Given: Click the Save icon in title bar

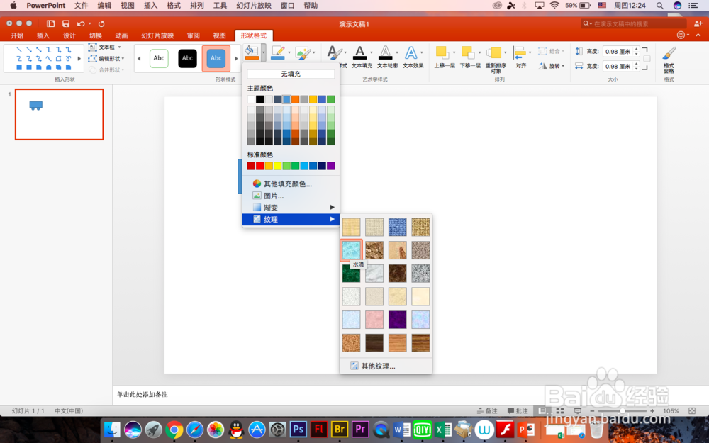Looking at the screenshot, I should (x=66, y=23).
